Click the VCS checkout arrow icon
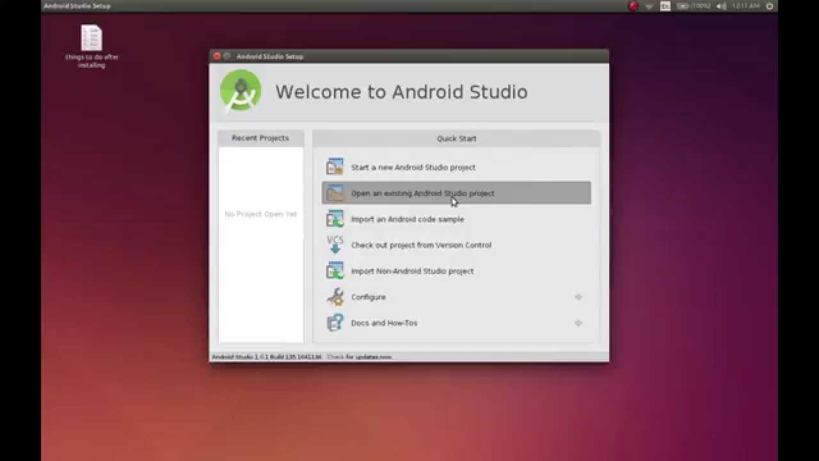Image resolution: width=819 pixels, height=461 pixels. (x=335, y=245)
